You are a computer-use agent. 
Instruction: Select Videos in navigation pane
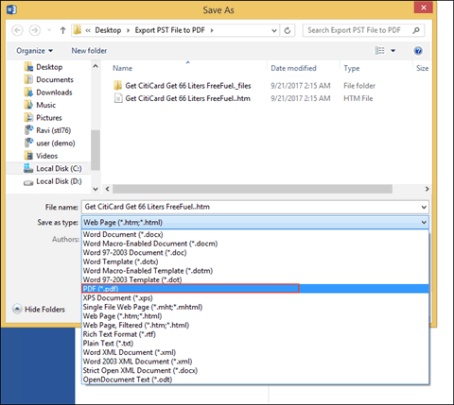click(x=41, y=156)
